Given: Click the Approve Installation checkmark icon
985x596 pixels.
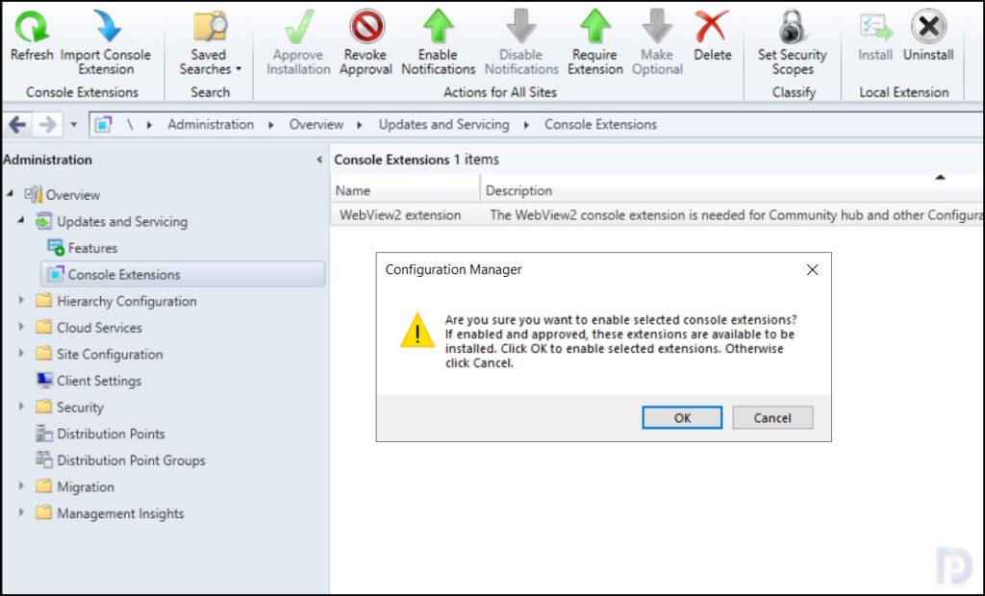Looking at the screenshot, I should [298, 27].
